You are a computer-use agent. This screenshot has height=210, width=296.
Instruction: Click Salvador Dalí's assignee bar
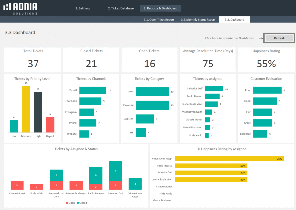(x=214, y=88)
